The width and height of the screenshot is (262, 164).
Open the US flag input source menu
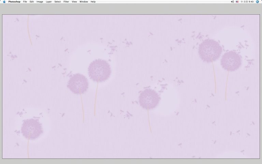pyautogui.click(x=237, y=2)
